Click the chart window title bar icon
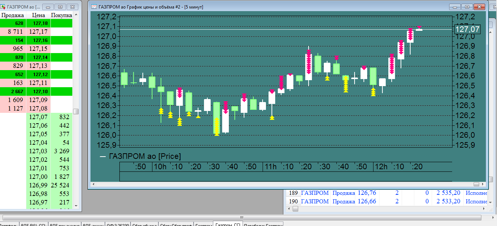497x226 pixels. 94,7
